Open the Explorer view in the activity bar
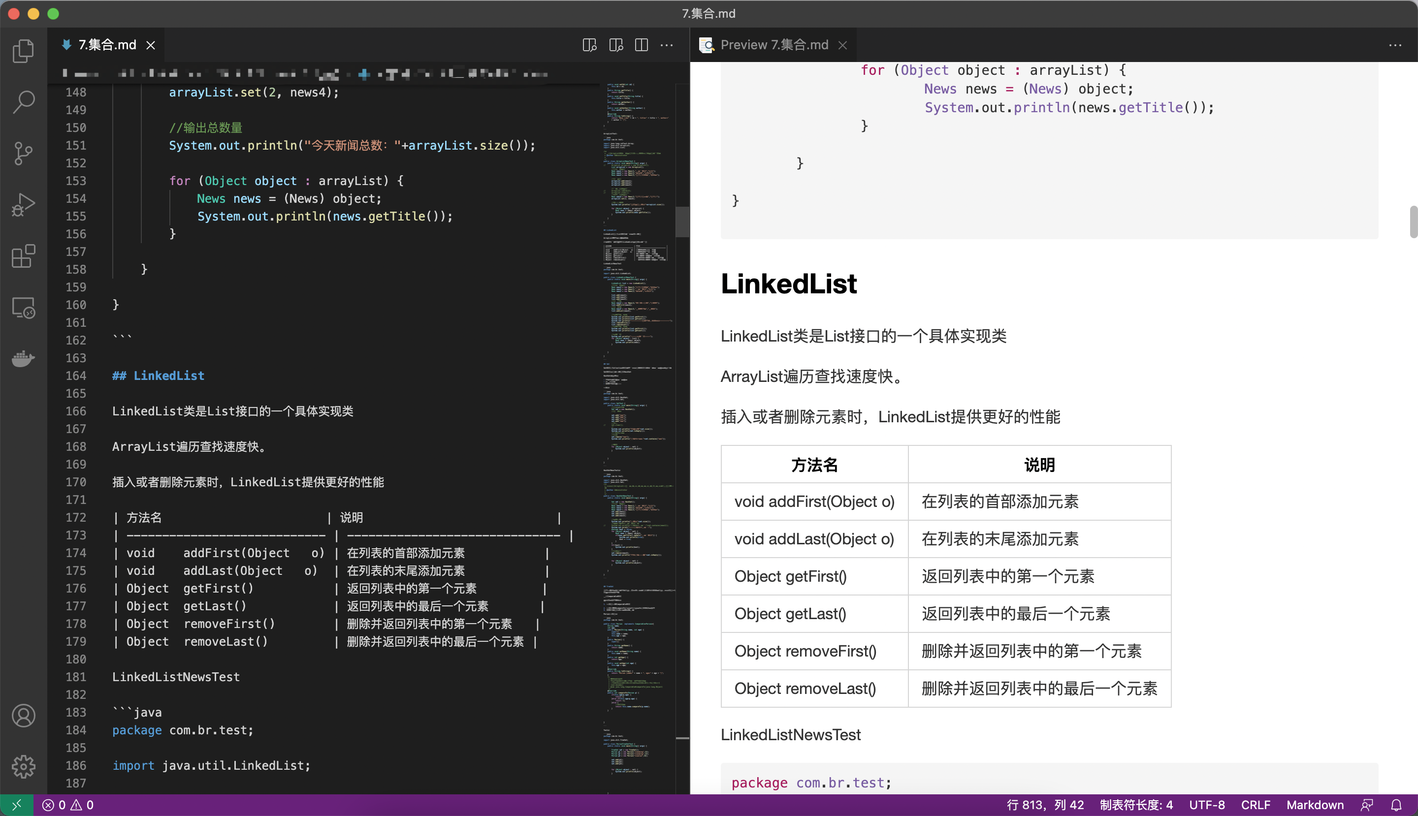 [x=23, y=51]
